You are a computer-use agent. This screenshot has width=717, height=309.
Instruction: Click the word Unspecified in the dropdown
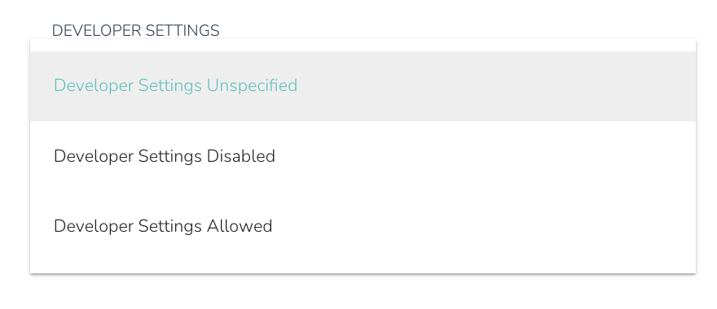252,86
